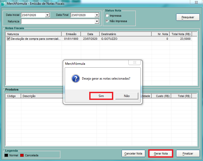Open the Data Inicial date dropdown

47,15
